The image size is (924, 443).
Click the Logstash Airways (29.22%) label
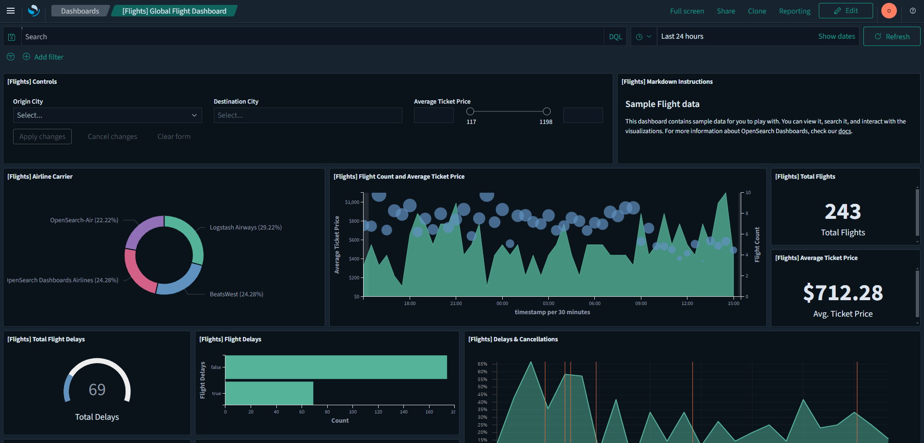(246, 228)
